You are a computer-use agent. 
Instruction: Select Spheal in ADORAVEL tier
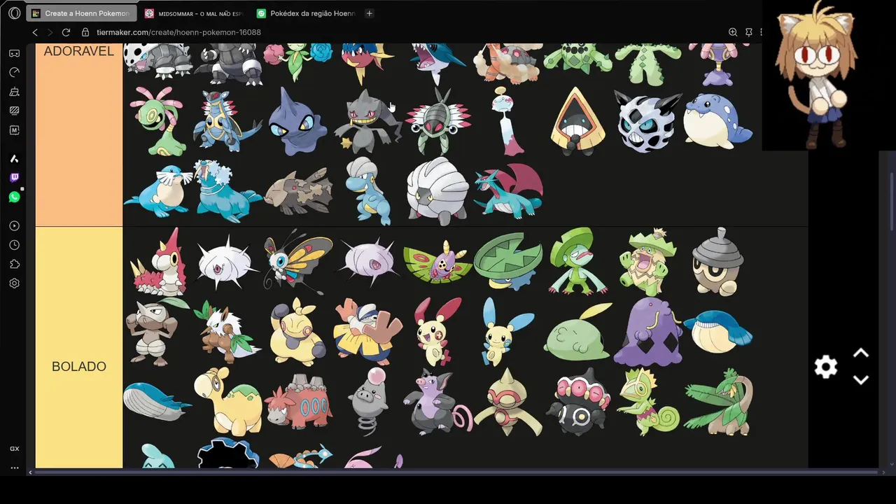point(718,121)
